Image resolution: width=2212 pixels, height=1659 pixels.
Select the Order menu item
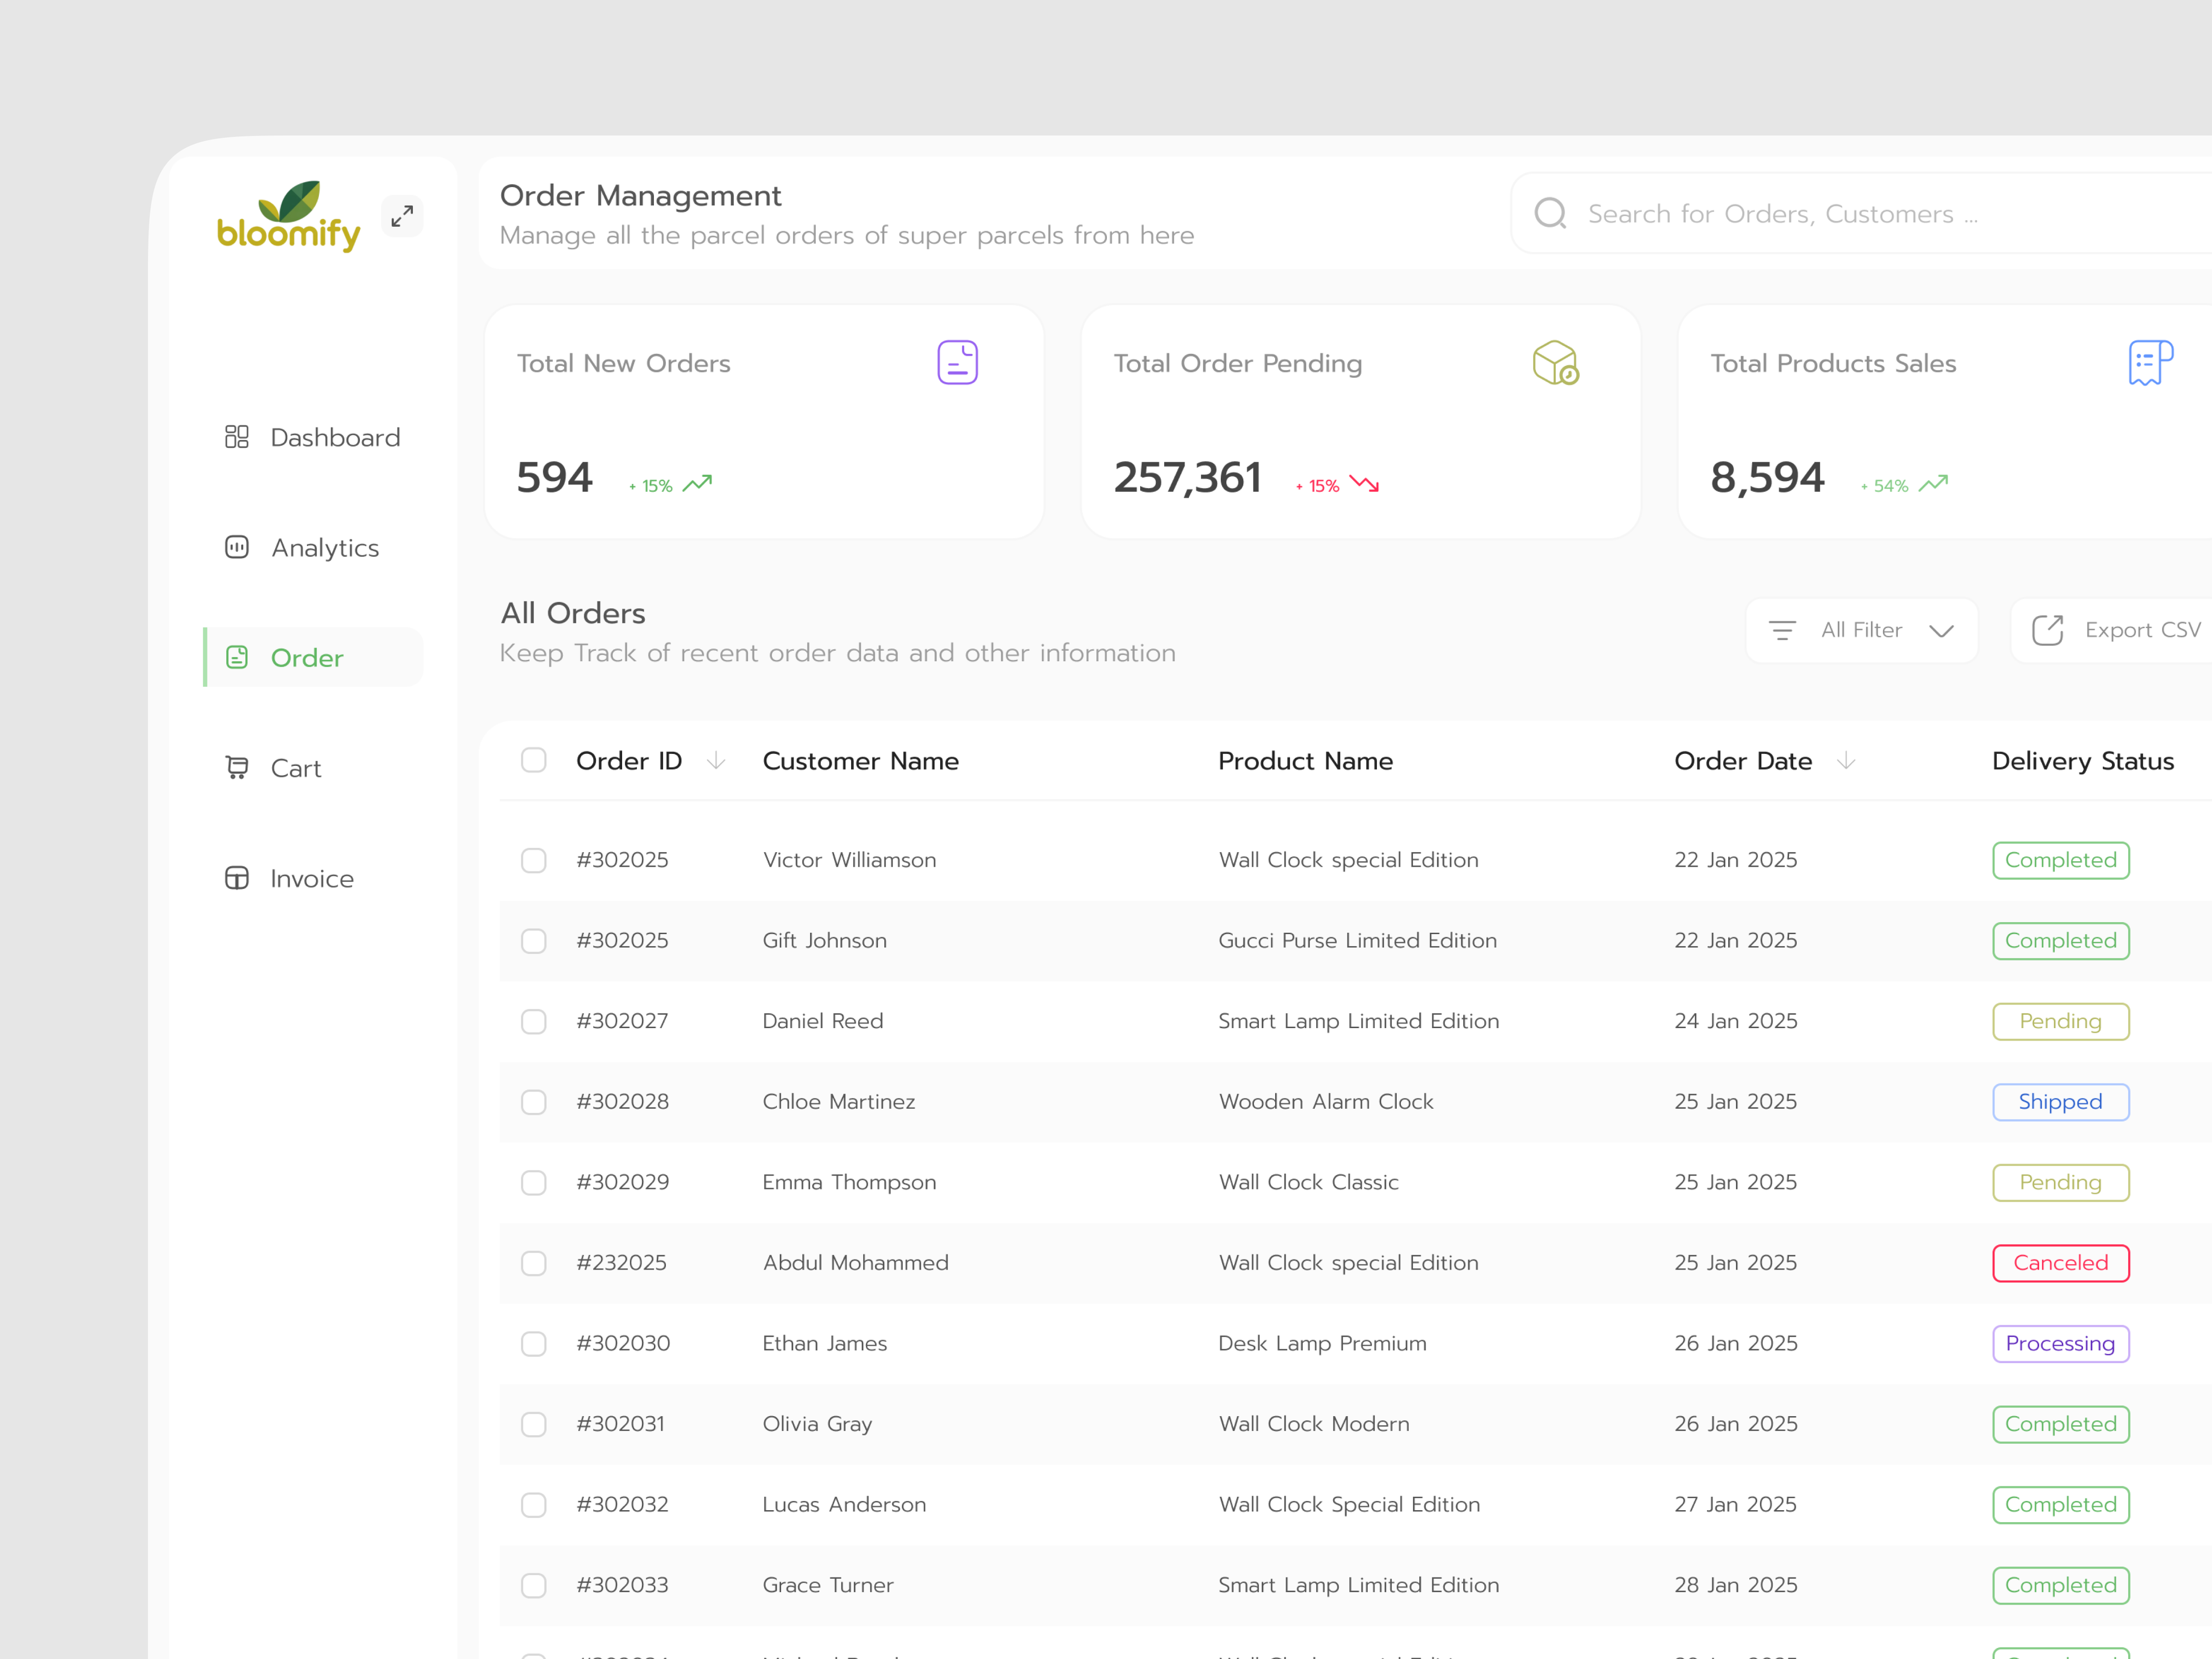click(313, 657)
